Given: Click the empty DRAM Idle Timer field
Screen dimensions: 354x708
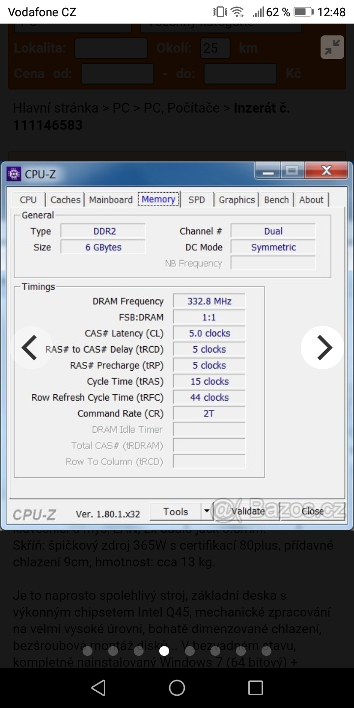Looking at the screenshot, I should pos(209,429).
